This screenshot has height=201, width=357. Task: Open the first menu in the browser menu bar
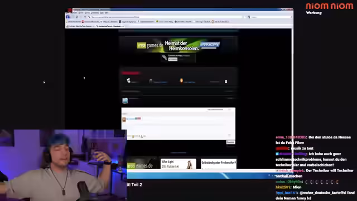coord(74,13)
